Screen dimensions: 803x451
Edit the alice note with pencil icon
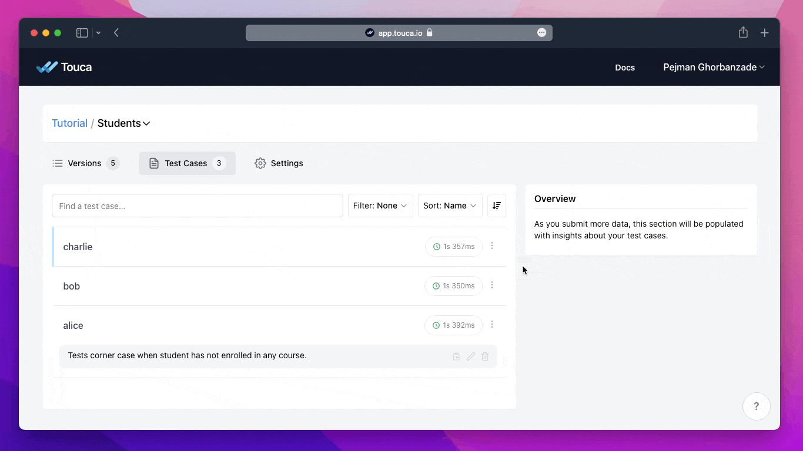coord(471,356)
